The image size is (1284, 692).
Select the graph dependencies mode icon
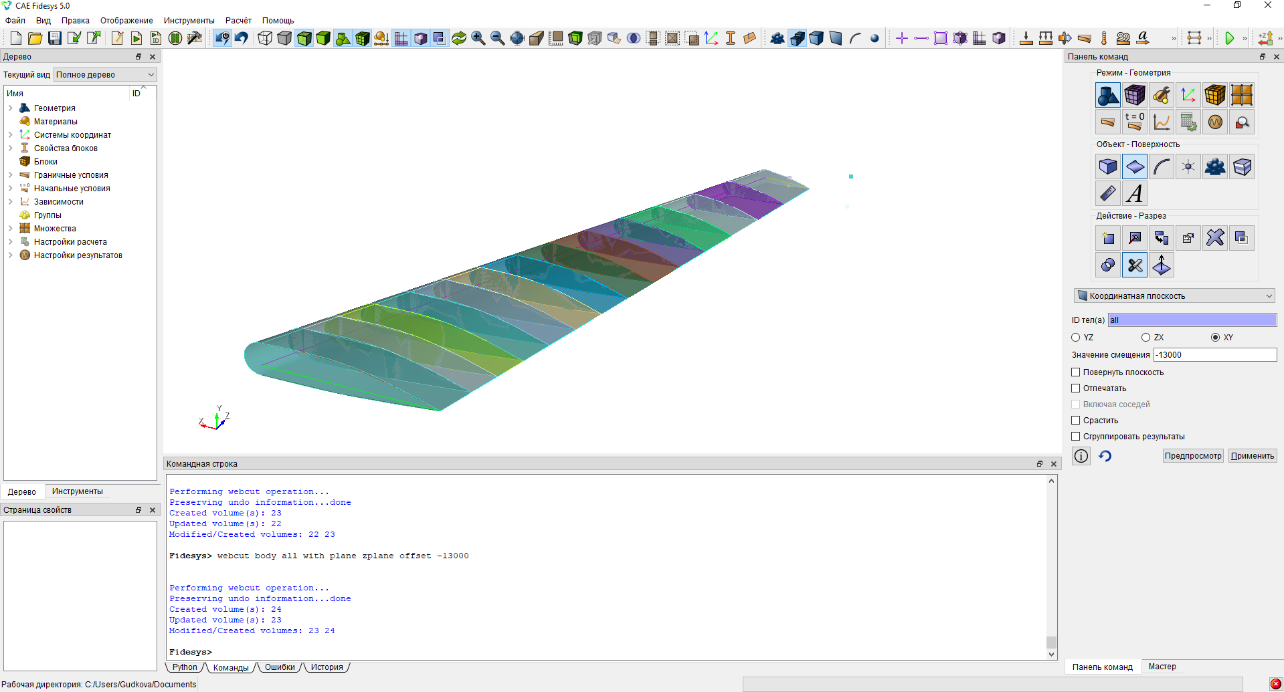coord(1162,122)
